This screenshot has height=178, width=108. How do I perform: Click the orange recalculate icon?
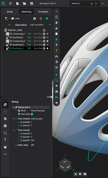coord(41,19)
